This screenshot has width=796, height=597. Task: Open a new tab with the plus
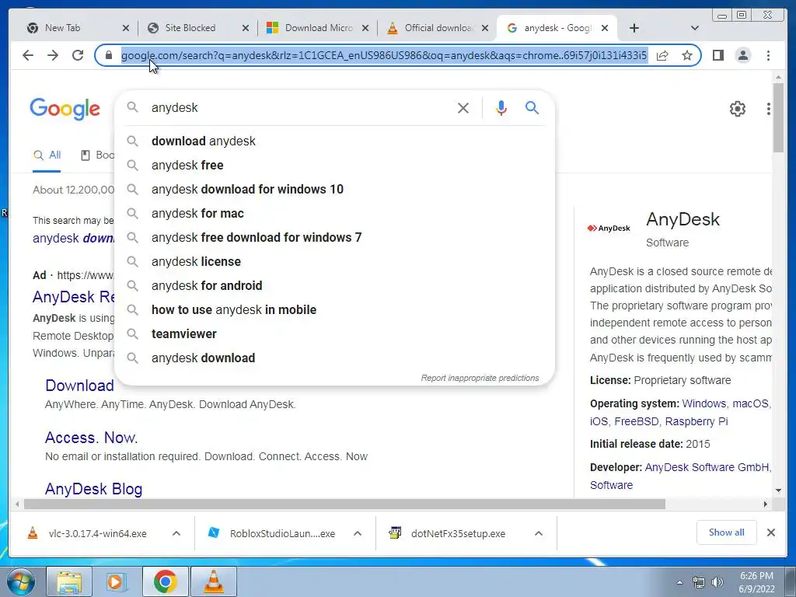(634, 28)
